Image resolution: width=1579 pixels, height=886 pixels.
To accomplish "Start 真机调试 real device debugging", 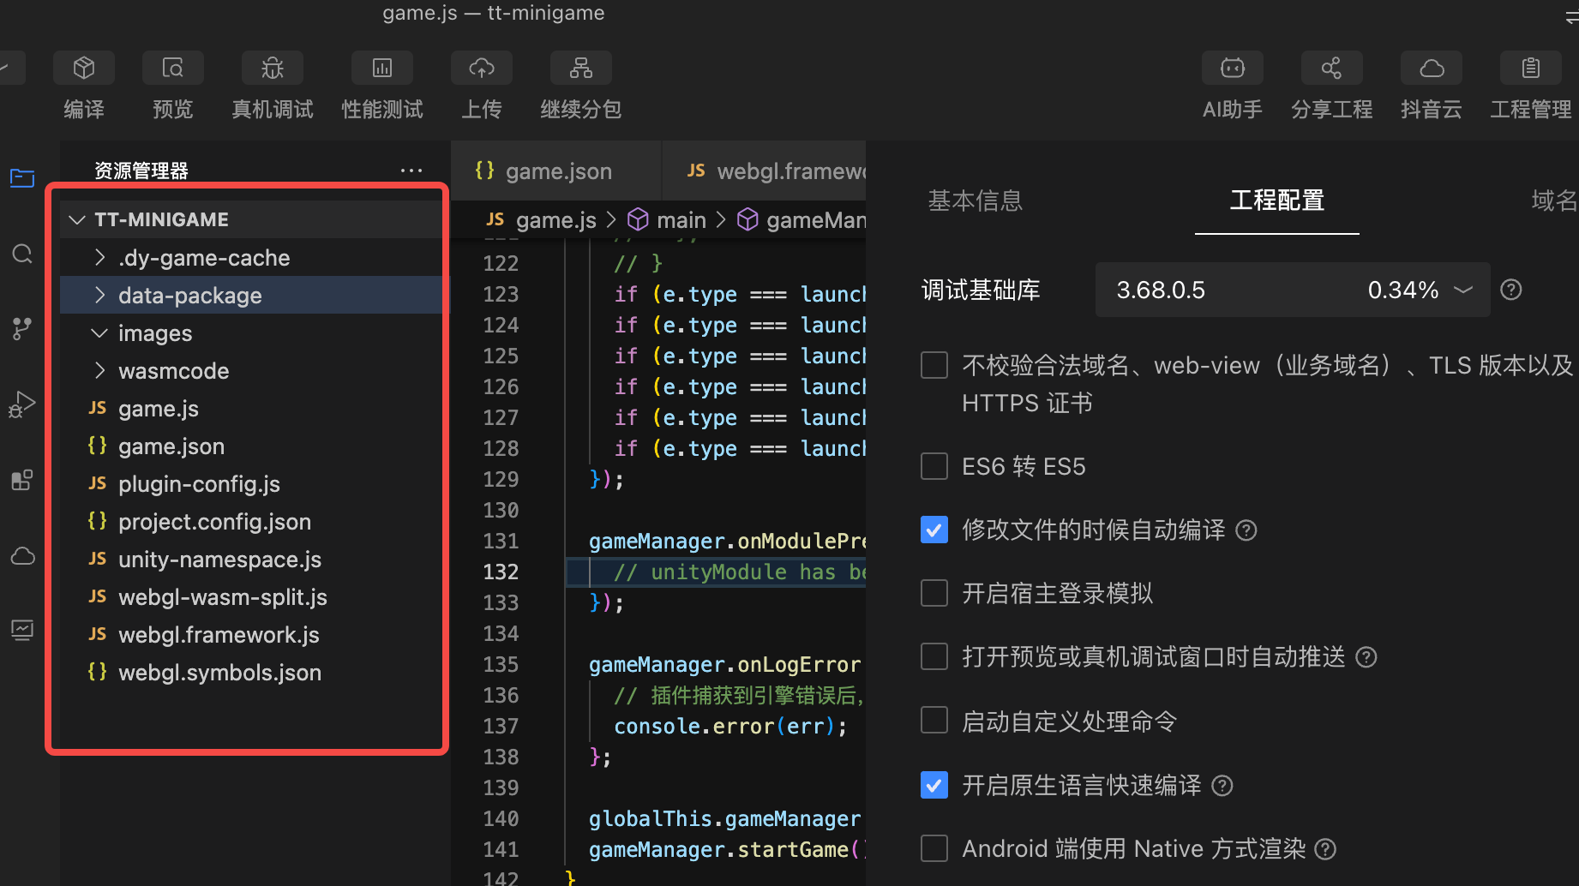I will pos(272,69).
